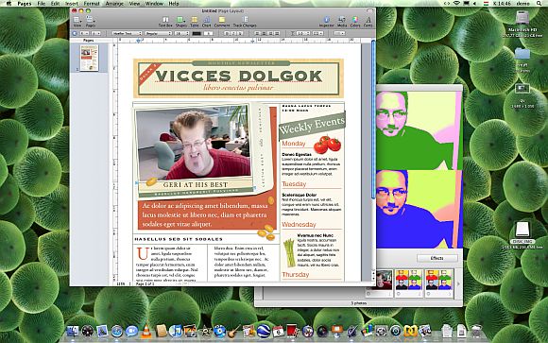Image resolution: width=548 pixels, height=343 pixels.
Task: Toggle bold in the format bar
Action: pyautogui.click(x=226, y=33)
